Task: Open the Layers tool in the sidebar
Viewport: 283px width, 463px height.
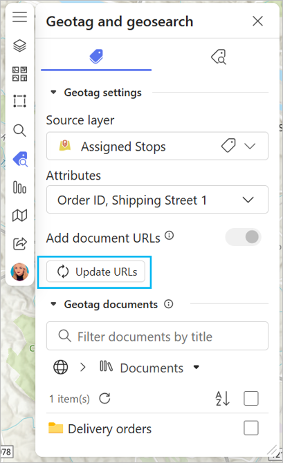Action: (x=19, y=46)
